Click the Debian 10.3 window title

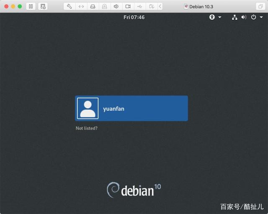coord(201,7)
